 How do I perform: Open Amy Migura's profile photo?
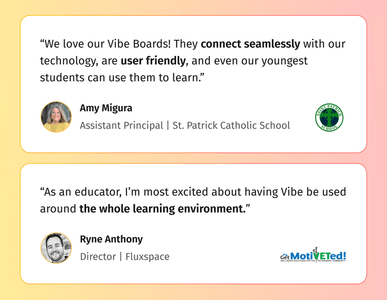[56, 117]
